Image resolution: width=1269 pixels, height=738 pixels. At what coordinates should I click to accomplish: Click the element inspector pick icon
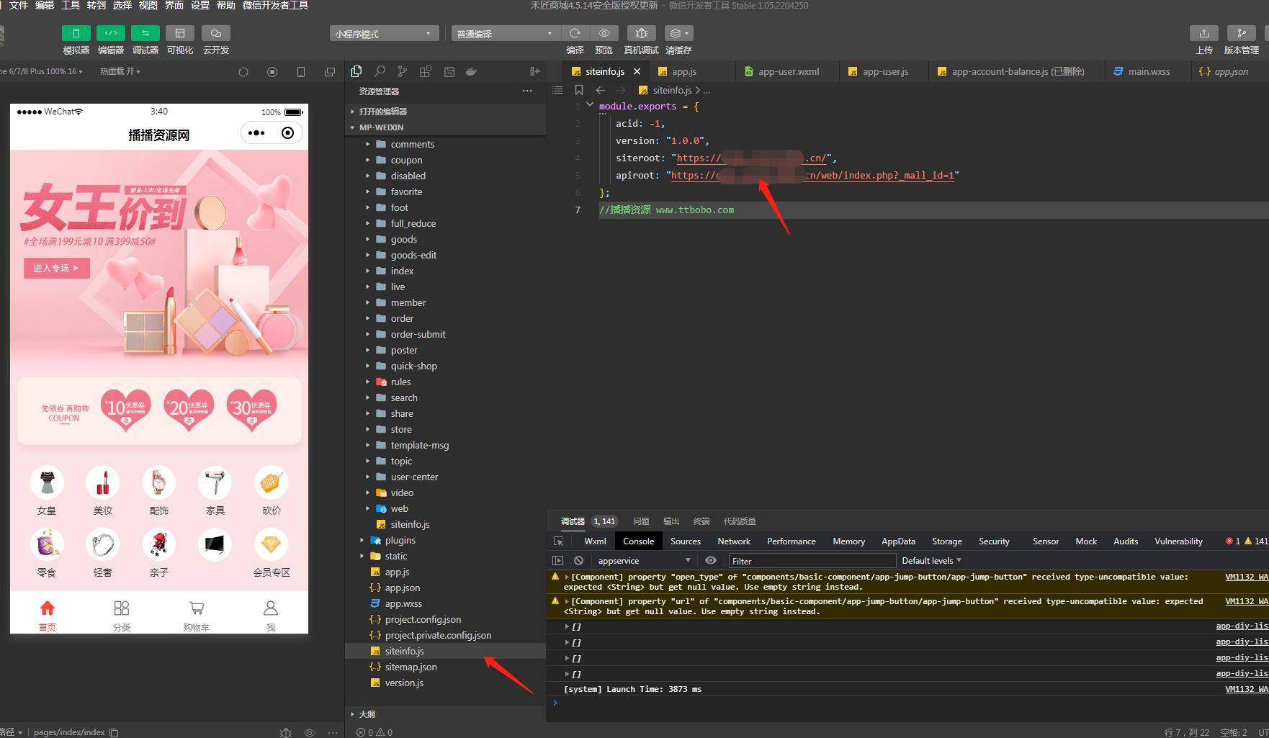(x=558, y=541)
